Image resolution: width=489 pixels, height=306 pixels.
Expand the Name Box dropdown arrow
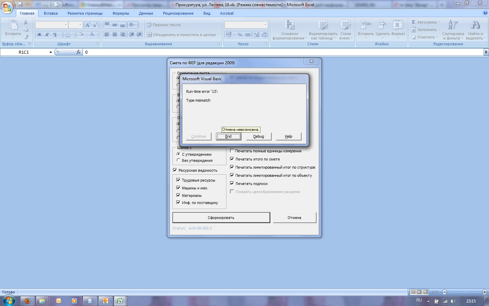(51, 52)
